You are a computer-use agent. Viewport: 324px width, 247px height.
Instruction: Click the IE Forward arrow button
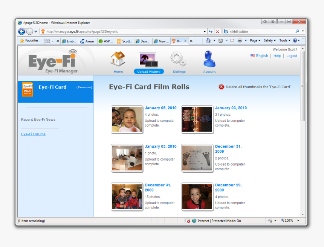tap(30, 31)
